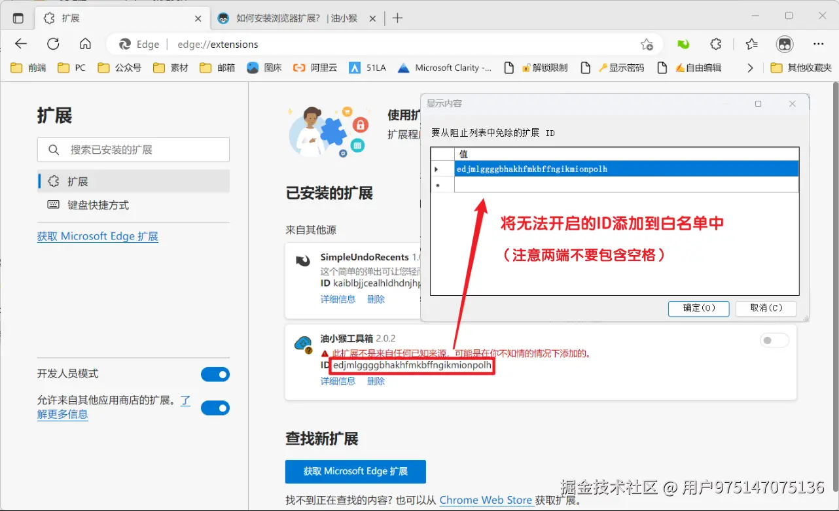Close the 显示内容 dialog
The height and width of the screenshot is (511, 839).
(793, 103)
